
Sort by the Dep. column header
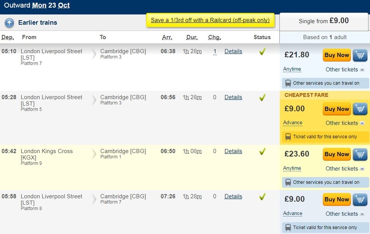pyautogui.click(x=8, y=37)
